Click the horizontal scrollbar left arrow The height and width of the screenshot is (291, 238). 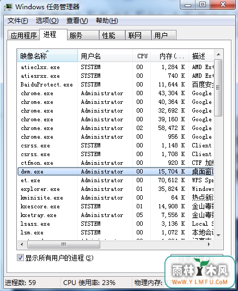pos(22,244)
